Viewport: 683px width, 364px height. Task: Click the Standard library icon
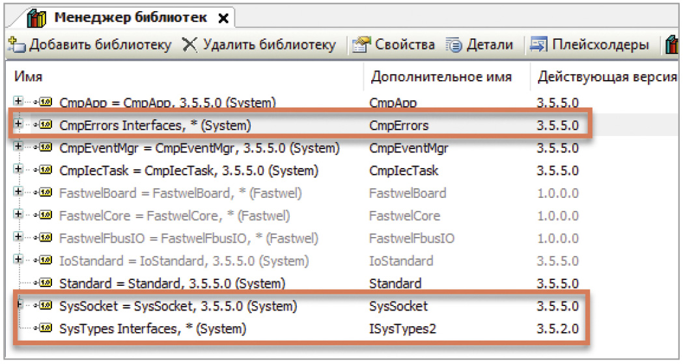[44, 283]
